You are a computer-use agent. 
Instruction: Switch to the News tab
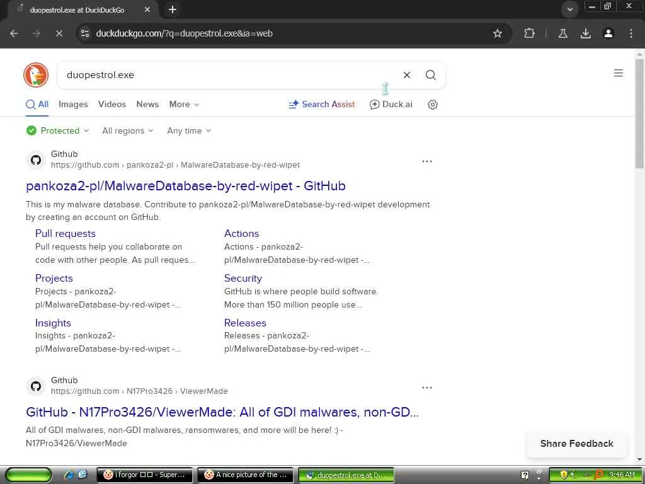pos(147,104)
